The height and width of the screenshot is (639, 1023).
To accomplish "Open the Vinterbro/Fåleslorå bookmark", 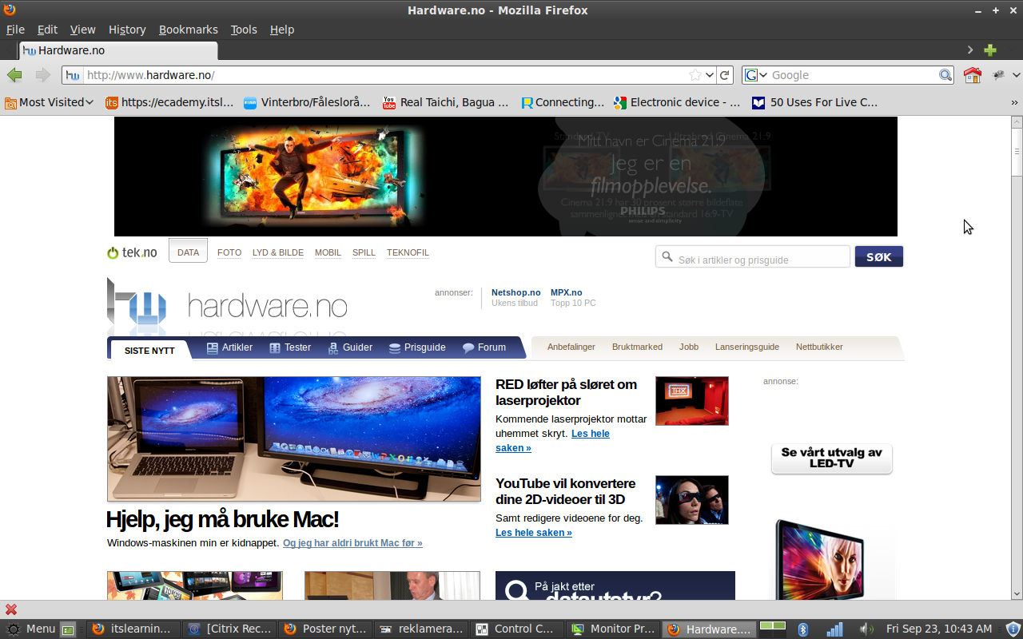I will click(x=307, y=102).
